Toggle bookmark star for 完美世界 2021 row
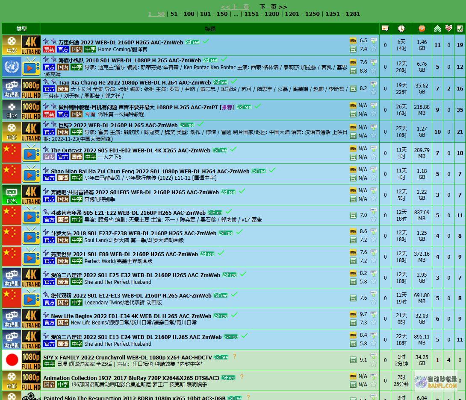The width and height of the screenshot is (466, 400). tap(374, 260)
